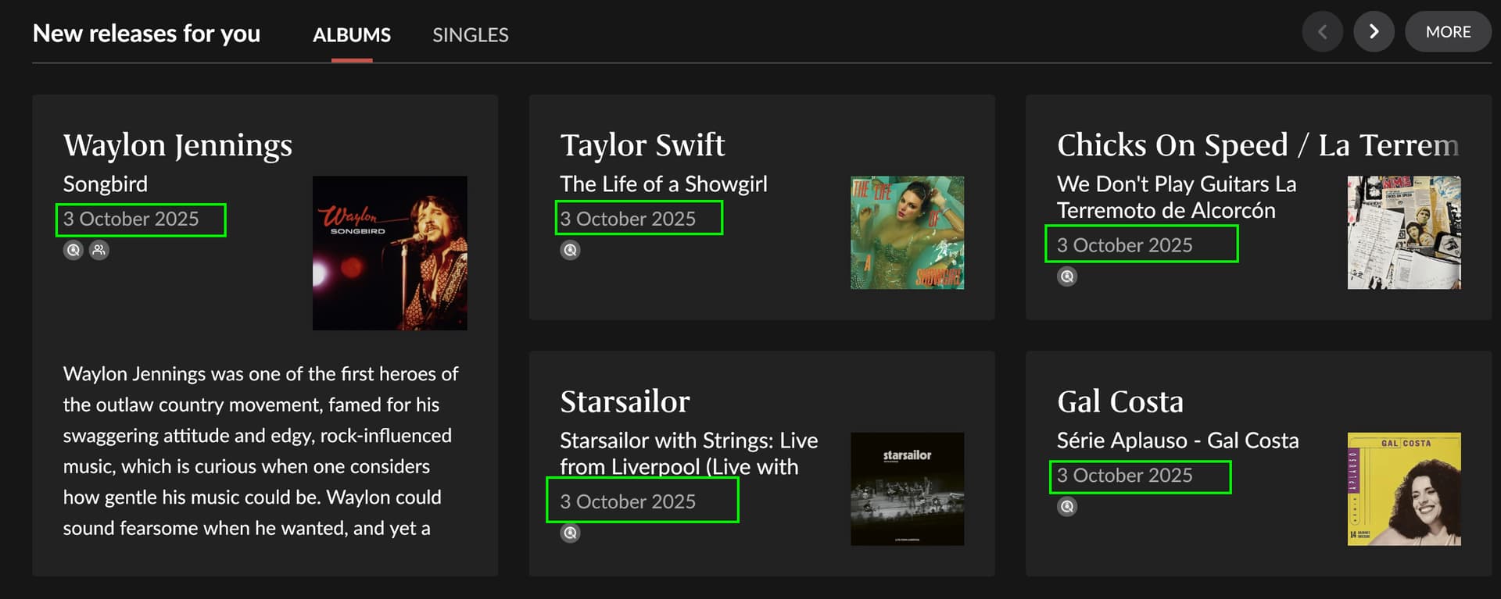This screenshot has height=599, width=1501.
Task: Switch to the Singles tab
Action: coord(470,35)
